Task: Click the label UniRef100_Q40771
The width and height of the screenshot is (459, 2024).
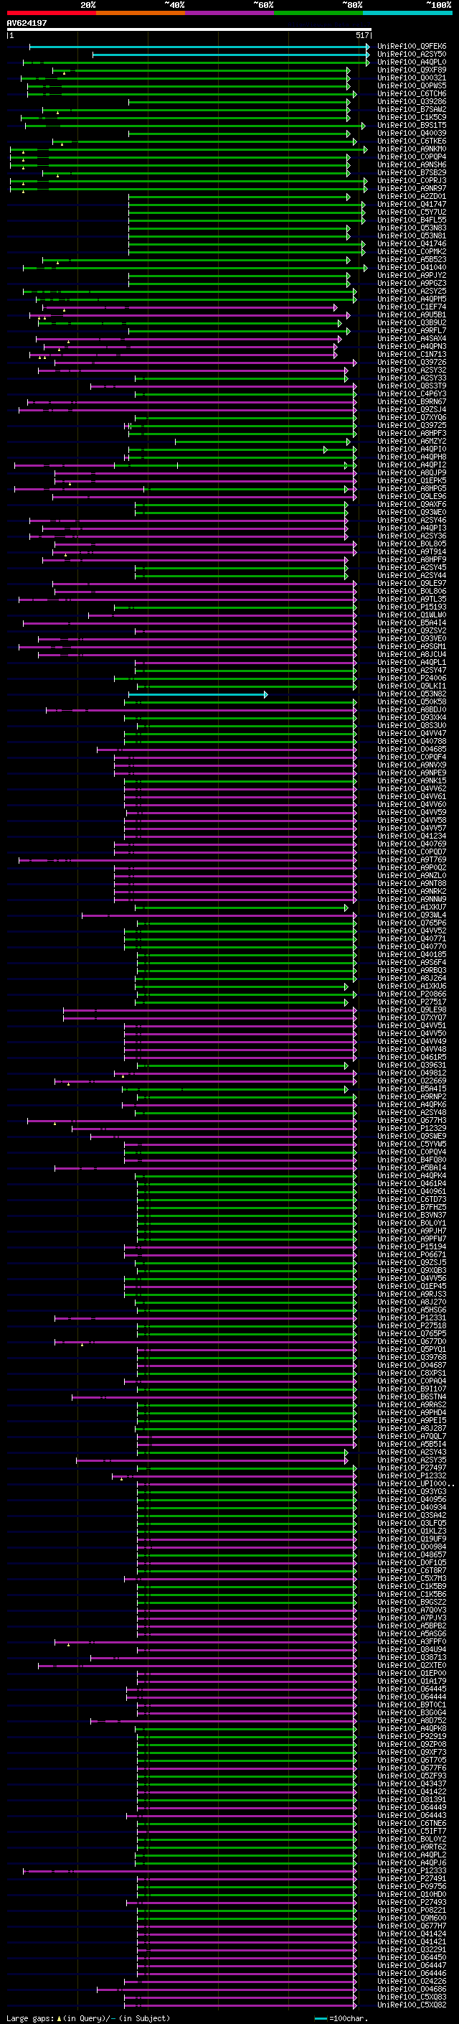Action: tap(412, 939)
